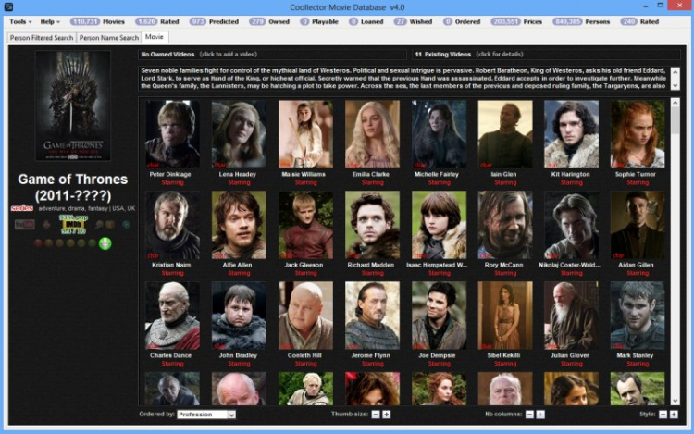Open Maisie Williams' thumbnail
The height and width of the screenshot is (434, 694).
point(305,134)
